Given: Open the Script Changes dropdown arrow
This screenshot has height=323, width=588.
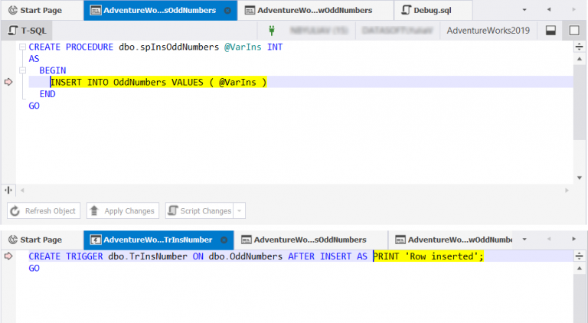Looking at the screenshot, I should point(240,211).
